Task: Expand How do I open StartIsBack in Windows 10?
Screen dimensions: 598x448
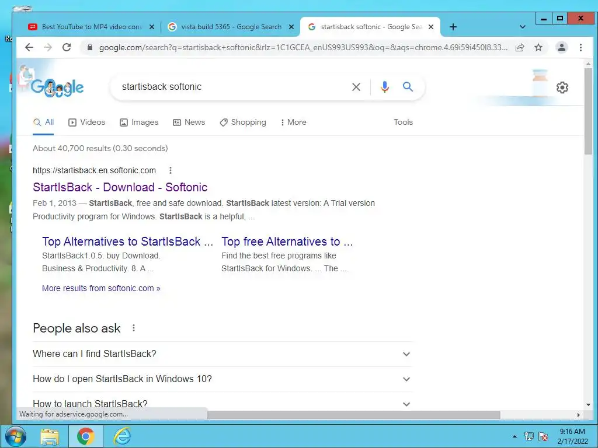Action: coord(222,379)
